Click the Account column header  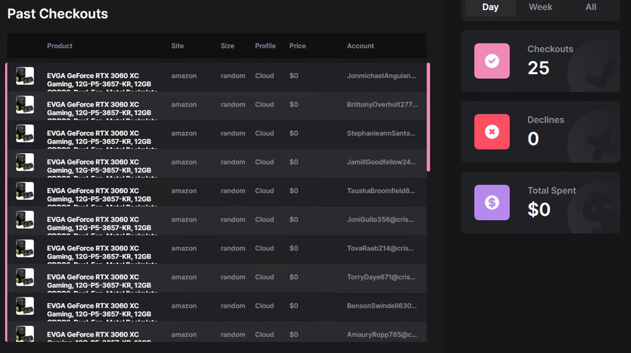(361, 46)
